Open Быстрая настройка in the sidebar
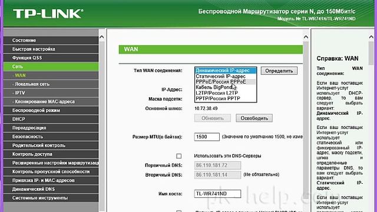The width and height of the screenshot is (377, 212). point(51,49)
